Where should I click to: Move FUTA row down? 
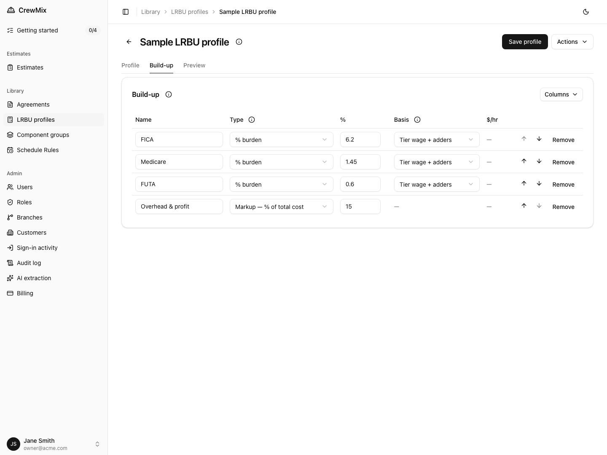[x=539, y=184]
